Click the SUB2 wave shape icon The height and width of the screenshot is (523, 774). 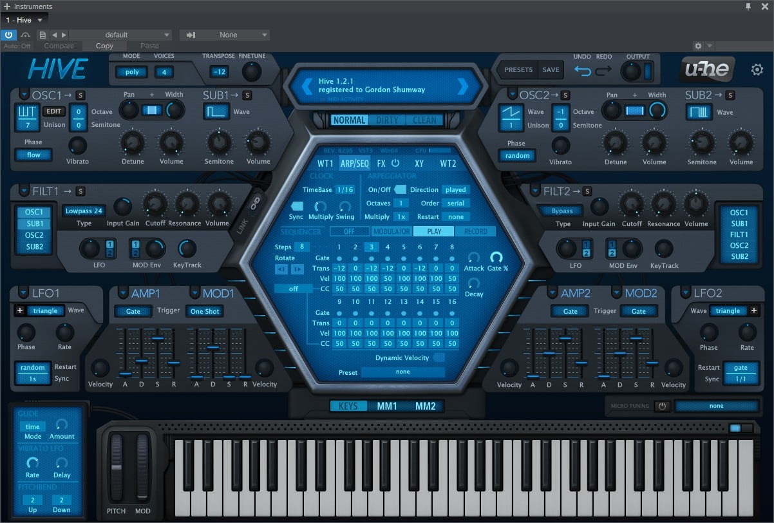(x=699, y=112)
